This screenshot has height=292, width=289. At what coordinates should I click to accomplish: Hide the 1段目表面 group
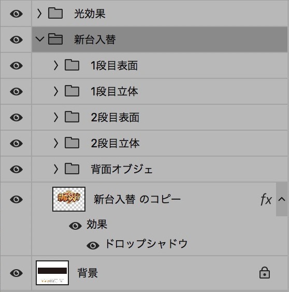coord(16,65)
